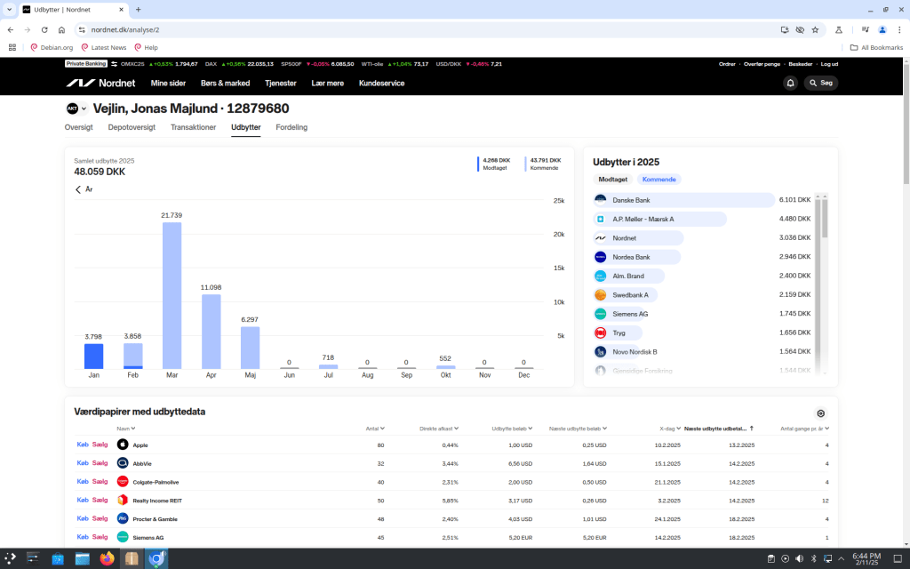
Task: Toggle to Kommende dividends list
Action: (659, 180)
